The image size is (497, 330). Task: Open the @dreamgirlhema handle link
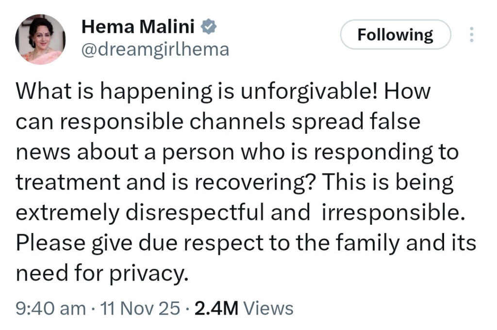click(153, 49)
